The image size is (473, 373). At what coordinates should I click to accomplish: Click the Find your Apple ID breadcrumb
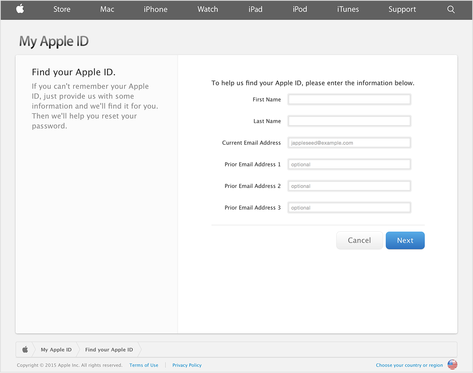(109, 350)
